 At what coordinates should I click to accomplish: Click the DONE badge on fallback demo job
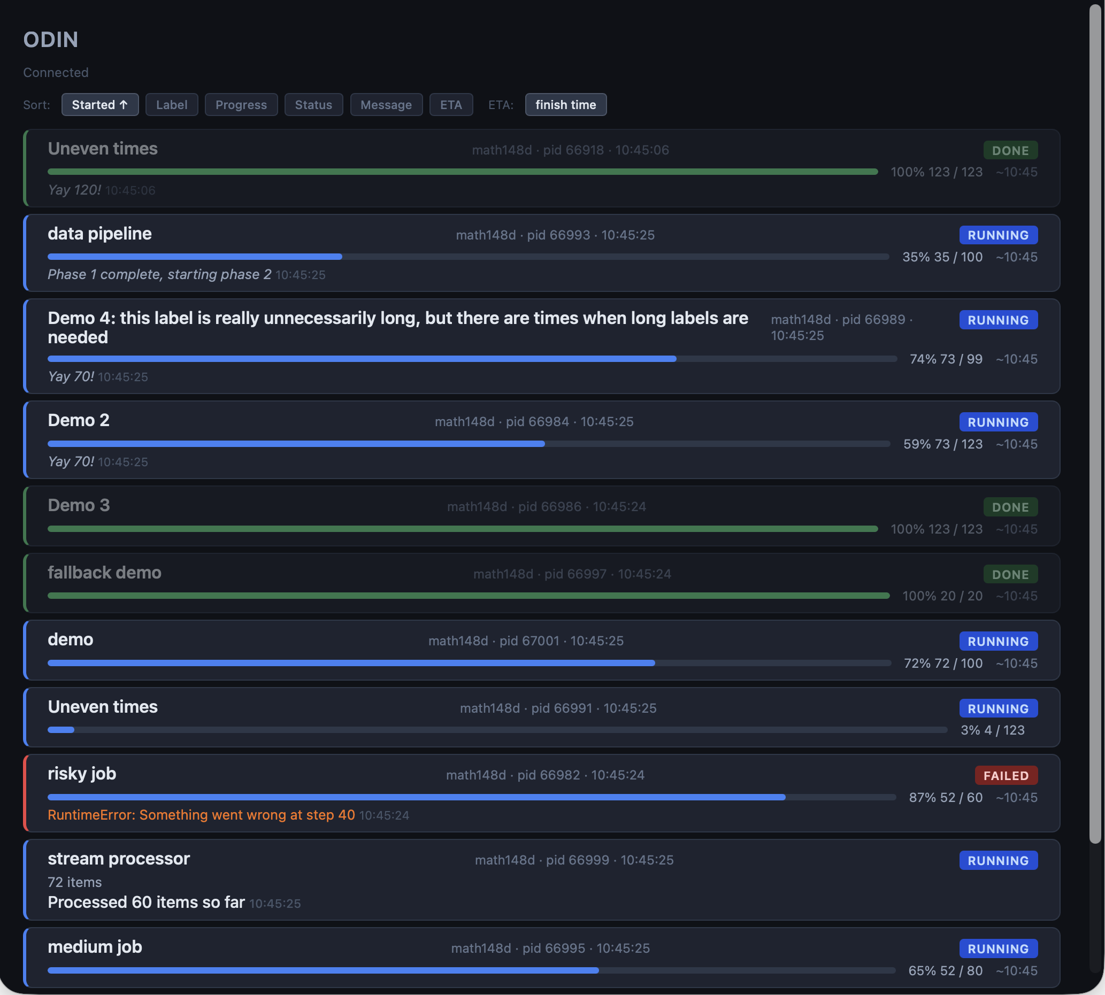click(1010, 574)
